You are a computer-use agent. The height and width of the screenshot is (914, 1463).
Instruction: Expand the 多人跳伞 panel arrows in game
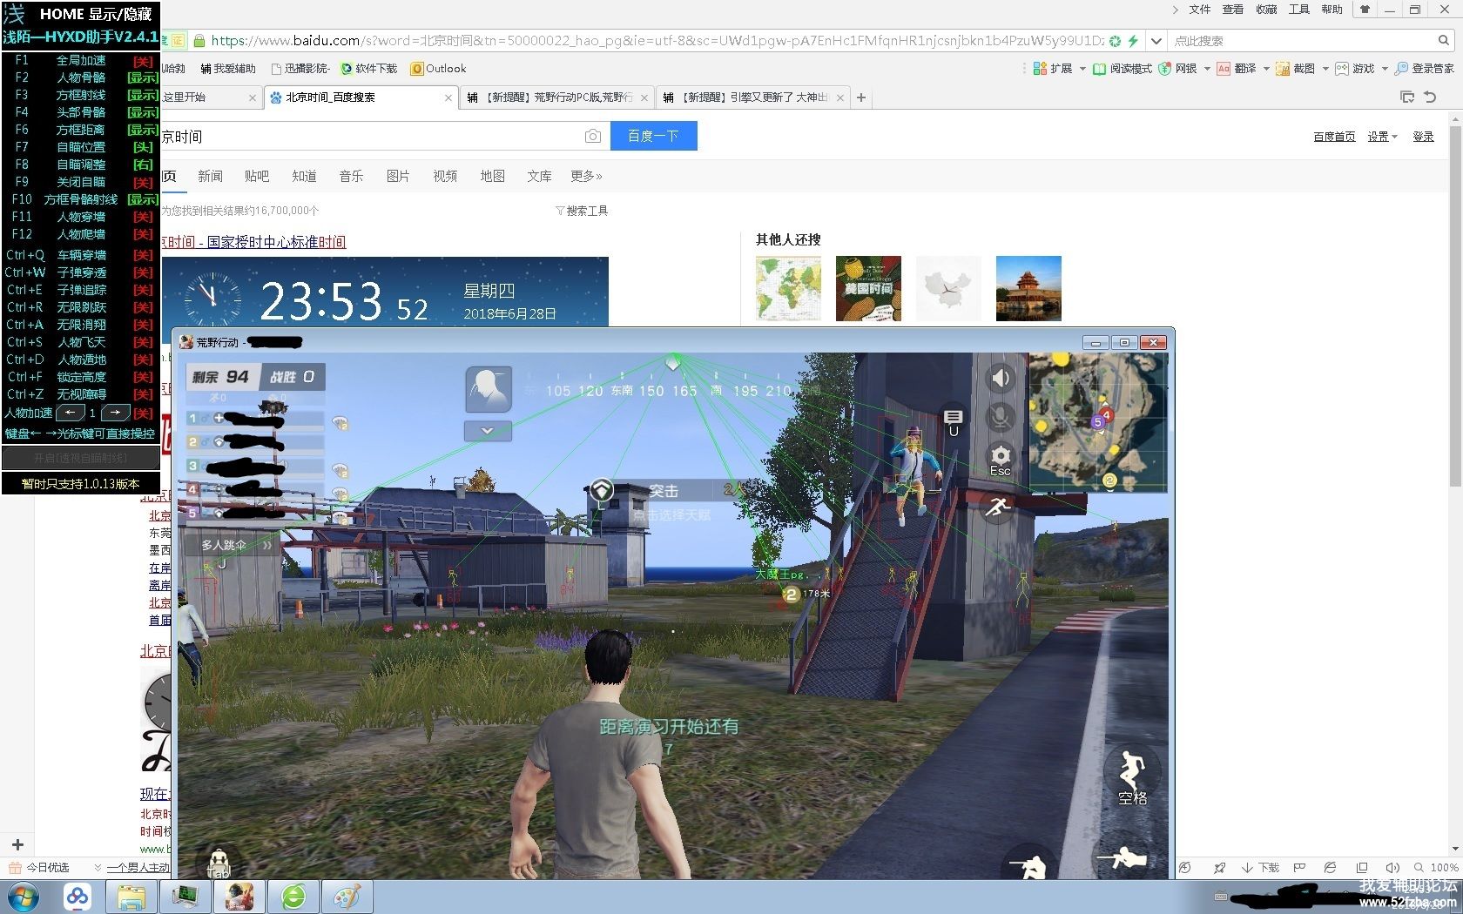[266, 545]
